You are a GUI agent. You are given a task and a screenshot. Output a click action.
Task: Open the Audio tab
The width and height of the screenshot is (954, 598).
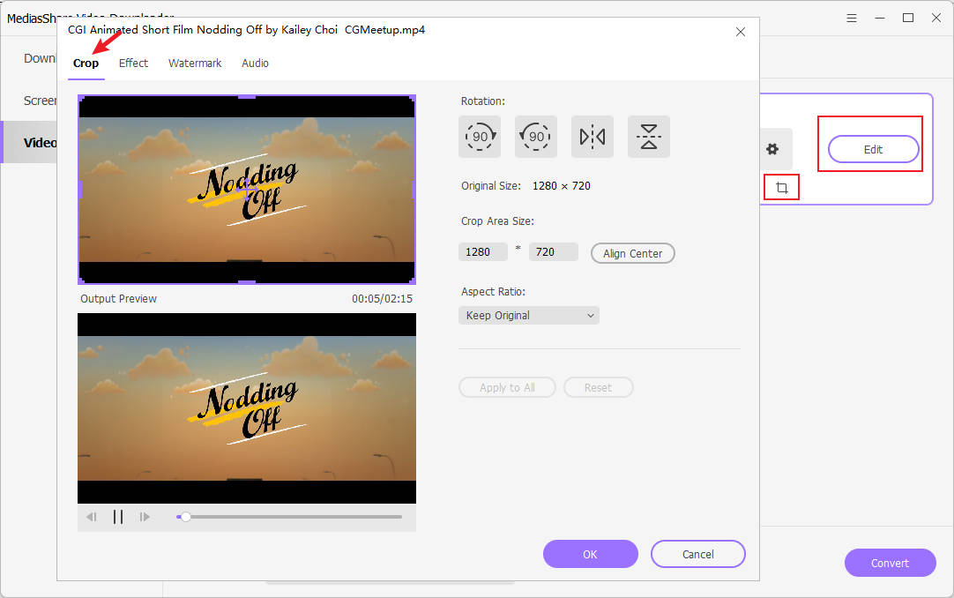coord(255,64)
